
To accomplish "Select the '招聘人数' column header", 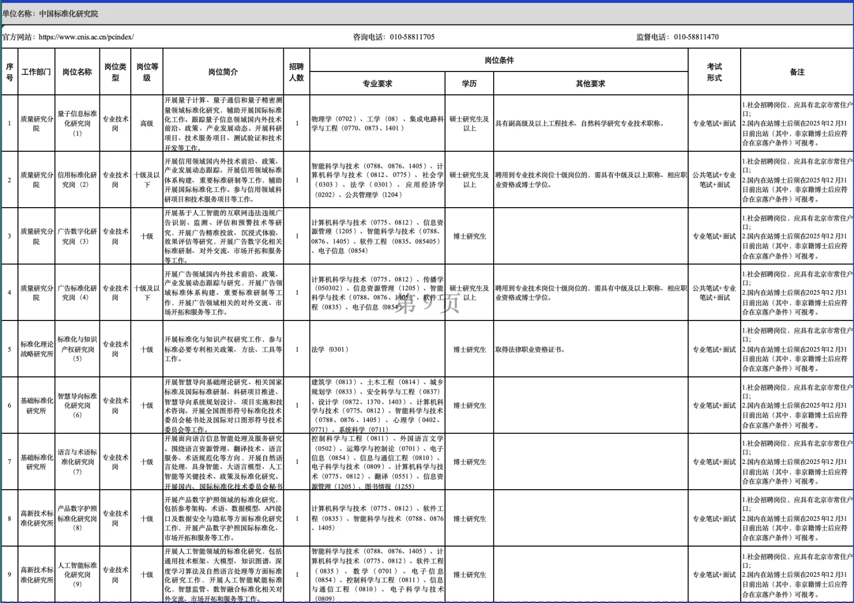I will coord(297,72).
